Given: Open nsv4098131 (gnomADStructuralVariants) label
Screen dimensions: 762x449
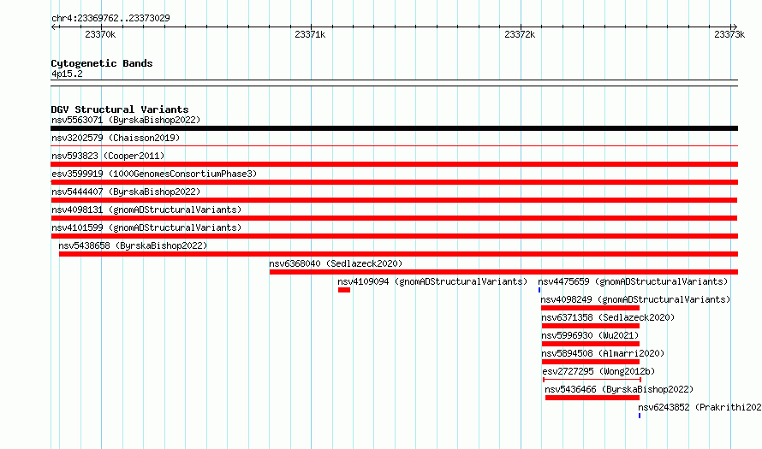Looking at the screenshot, I should tap(146, 210).
